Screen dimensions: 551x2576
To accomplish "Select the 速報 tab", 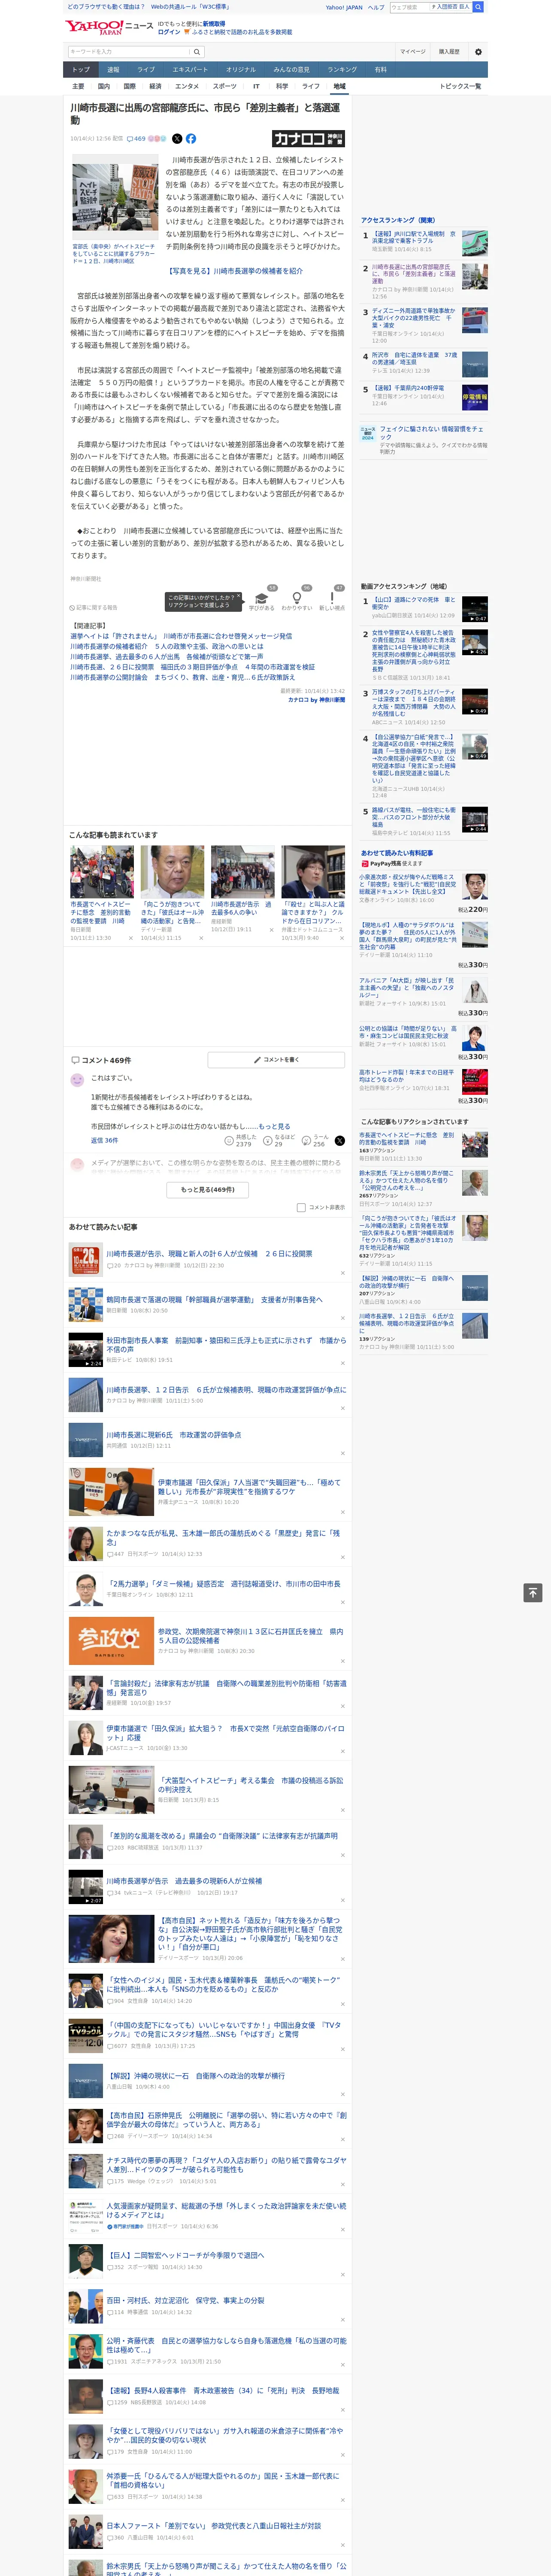I will point(113,70).
